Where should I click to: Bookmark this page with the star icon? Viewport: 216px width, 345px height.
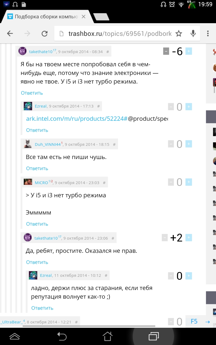click(179, 33)
